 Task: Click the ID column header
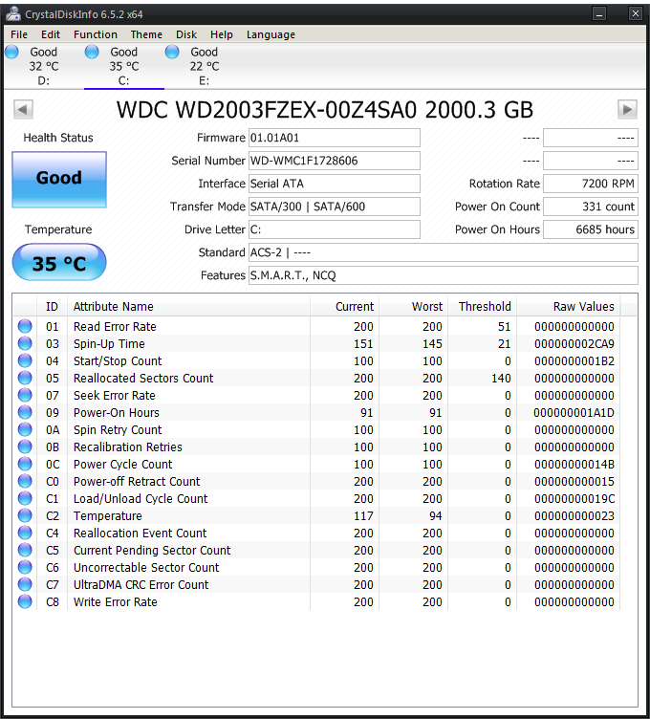[x=52, y=306]
